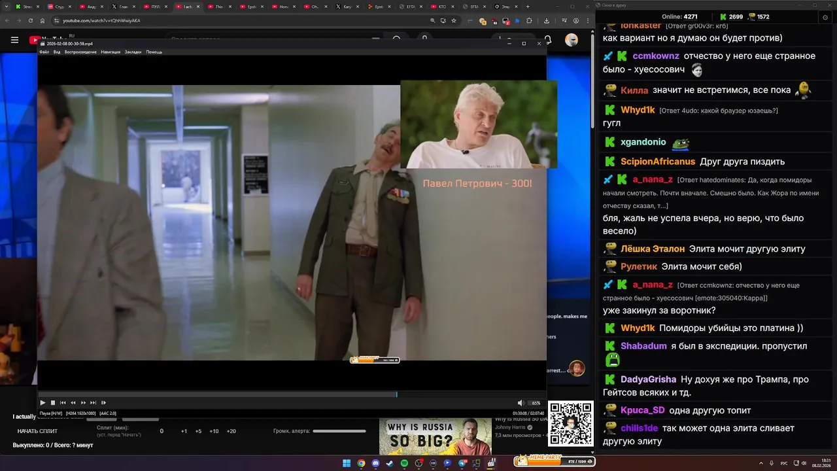Open Steam from the taskbar
Screen dimensions: 837x471
pyautogui.click(x=390, y=463)
